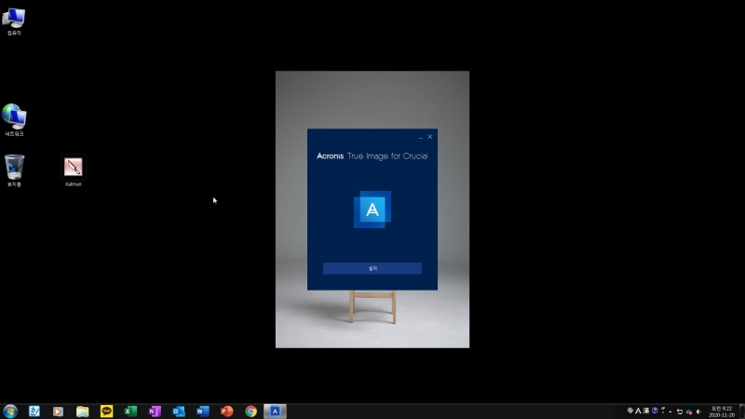Viewport: 745px width, 419px height.
Task: Select the Acronis installer taskbar button
Action: [x=275, y=411]
